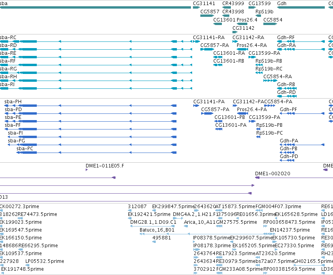Click the Batuco_16_B01 alignment label
Screen dimensions: 333x275
pyautogui.click(x=157, y=230)
